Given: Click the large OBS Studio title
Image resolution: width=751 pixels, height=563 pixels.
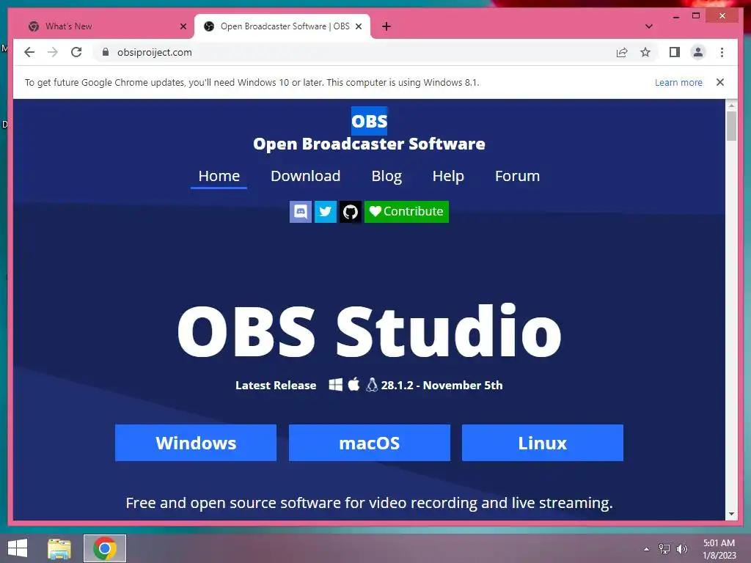Looking at the screenshot, I should pos(370,331).
